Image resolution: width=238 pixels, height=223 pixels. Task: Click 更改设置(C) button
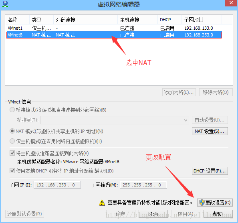point(215,203)
